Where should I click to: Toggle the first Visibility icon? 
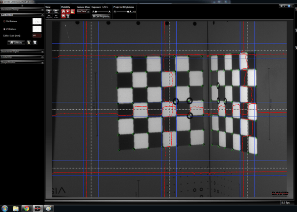(x=63, y=11)
